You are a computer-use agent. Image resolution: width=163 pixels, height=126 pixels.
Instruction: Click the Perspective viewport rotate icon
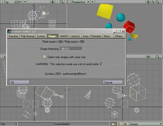[x=153, y=2]
